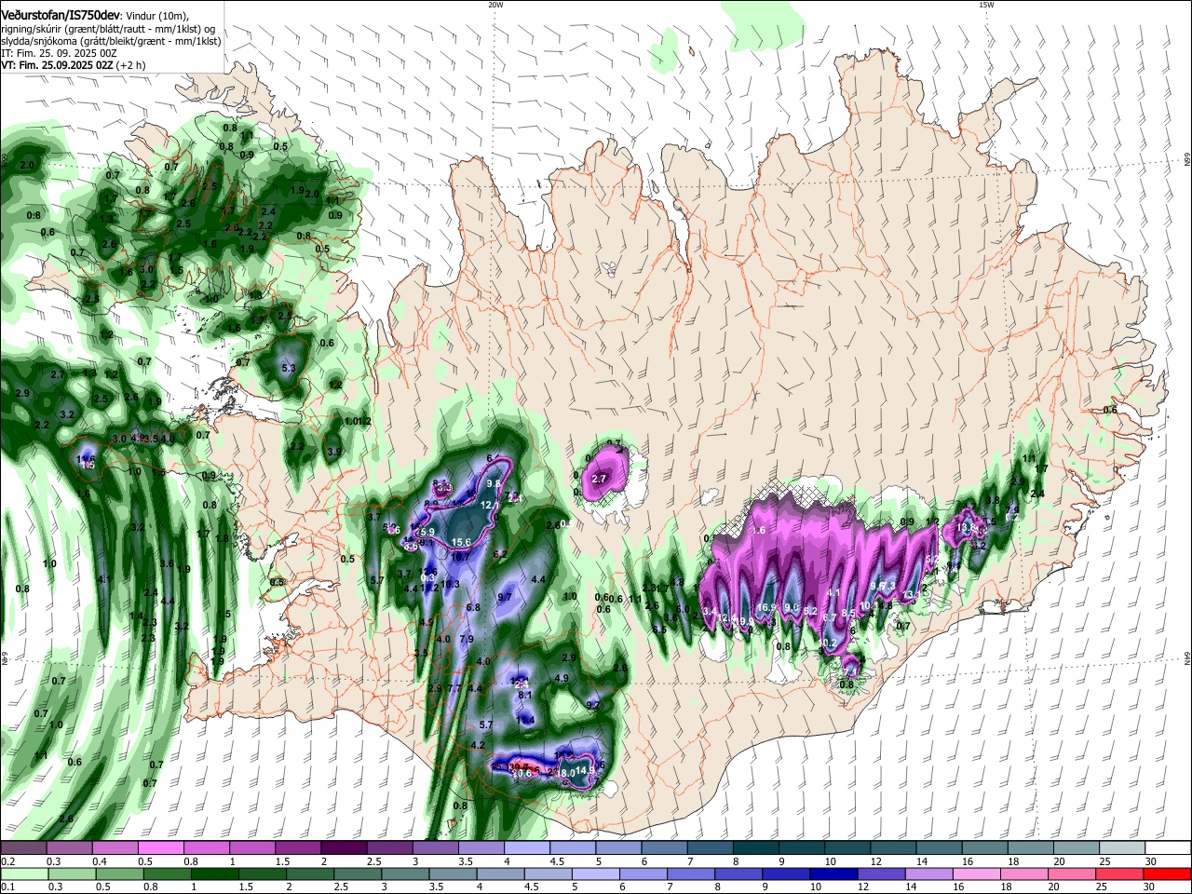Image resolution: width=1192 pixels, height=894 pixels.
Task: Click the '7.9' precipitation value
Action: coord(467,639)
